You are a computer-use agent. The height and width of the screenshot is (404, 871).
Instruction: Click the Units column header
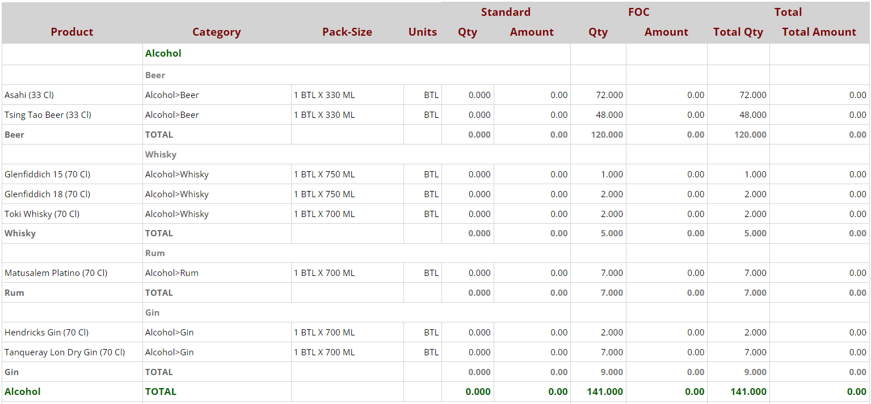click(x=422, y=32)
